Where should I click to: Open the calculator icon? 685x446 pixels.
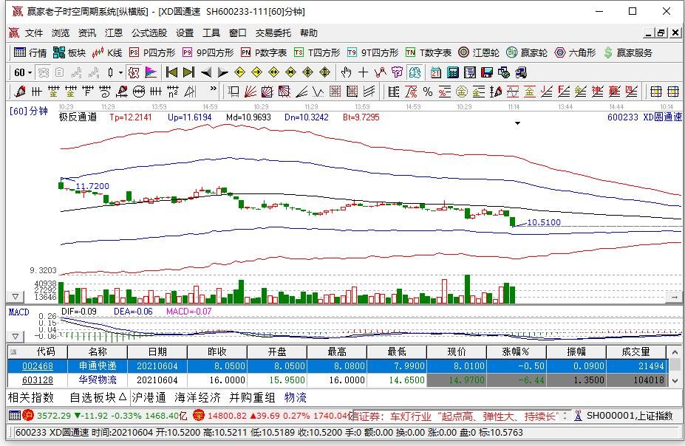tap(452, 72)
